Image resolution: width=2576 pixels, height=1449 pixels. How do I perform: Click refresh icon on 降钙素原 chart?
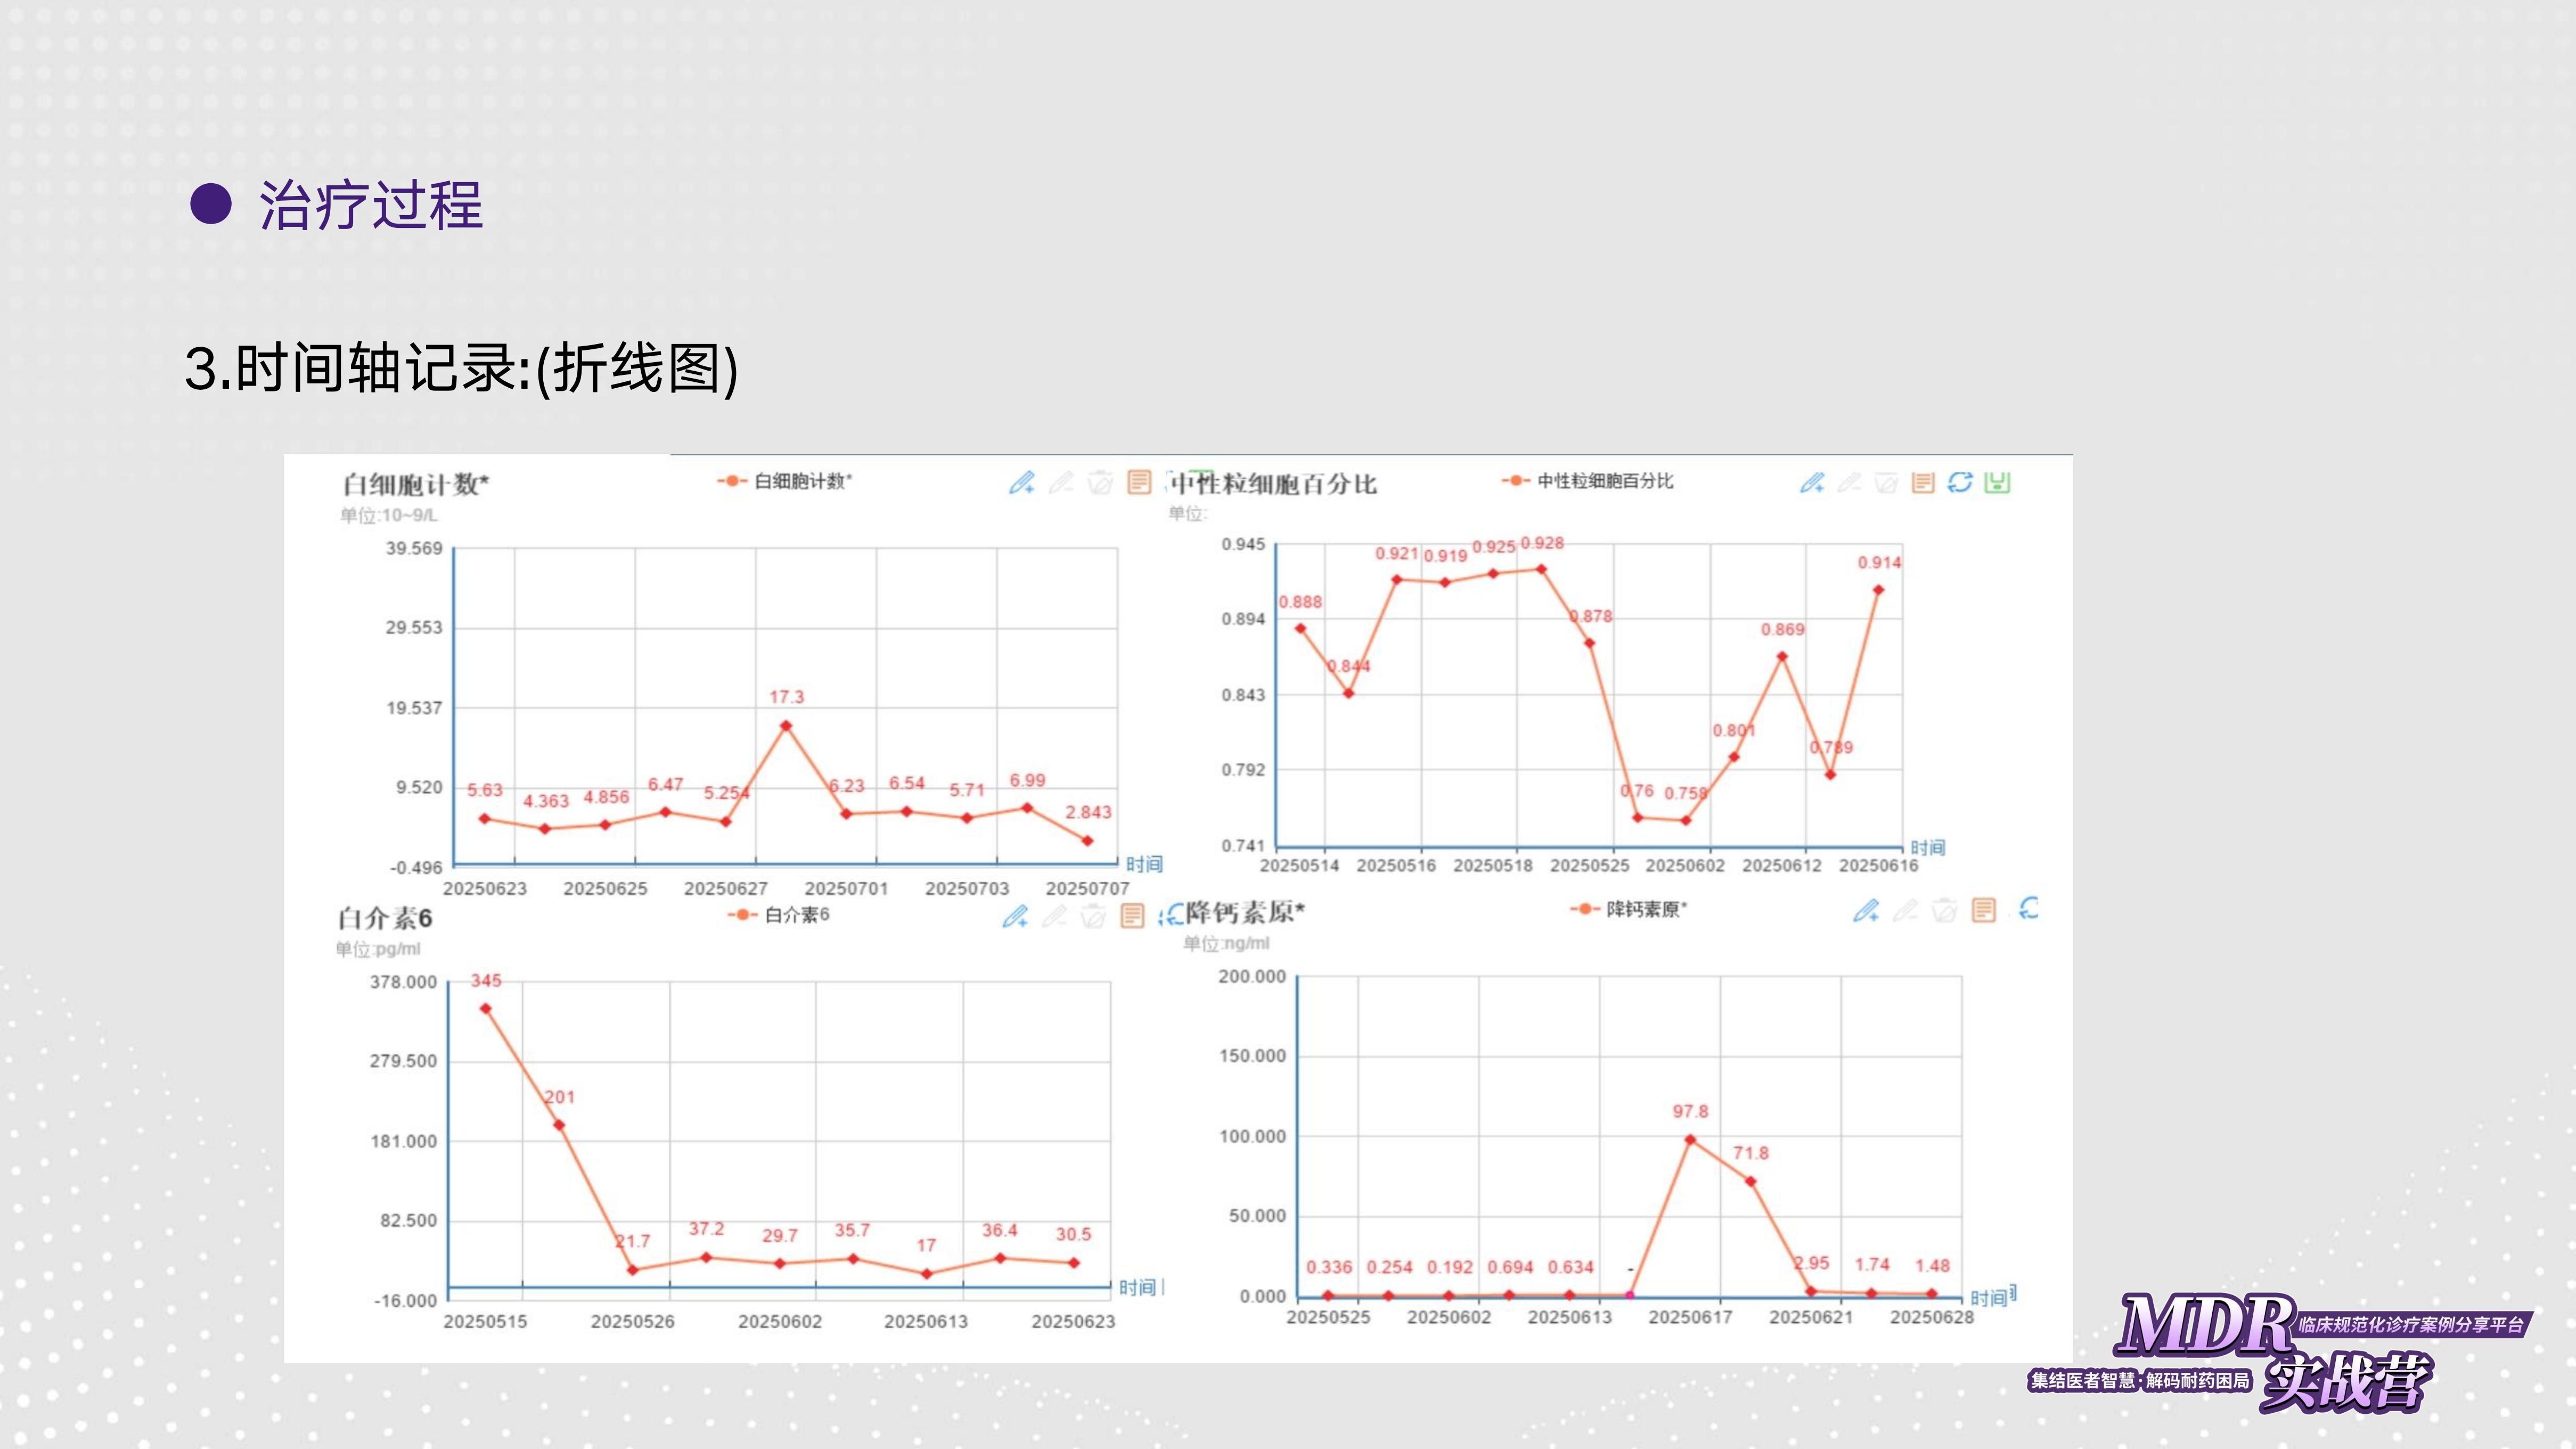pyautogui.click(x=2028, y=908)
